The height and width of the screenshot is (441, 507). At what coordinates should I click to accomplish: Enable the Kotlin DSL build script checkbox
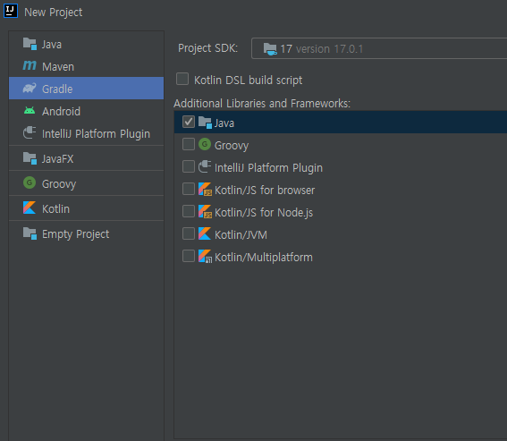click(x=182, y=79)
